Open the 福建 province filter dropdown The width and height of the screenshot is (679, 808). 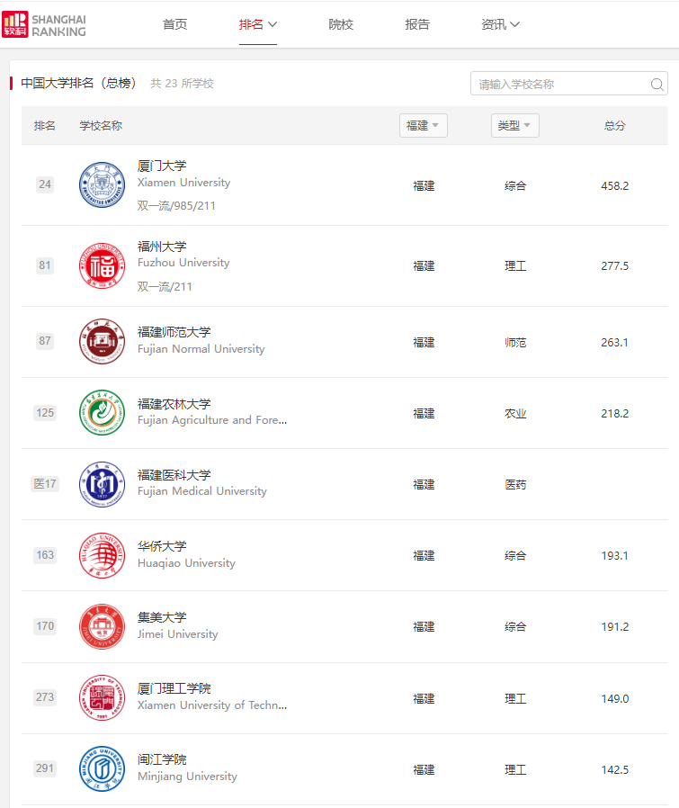click(x=423, y=126)
